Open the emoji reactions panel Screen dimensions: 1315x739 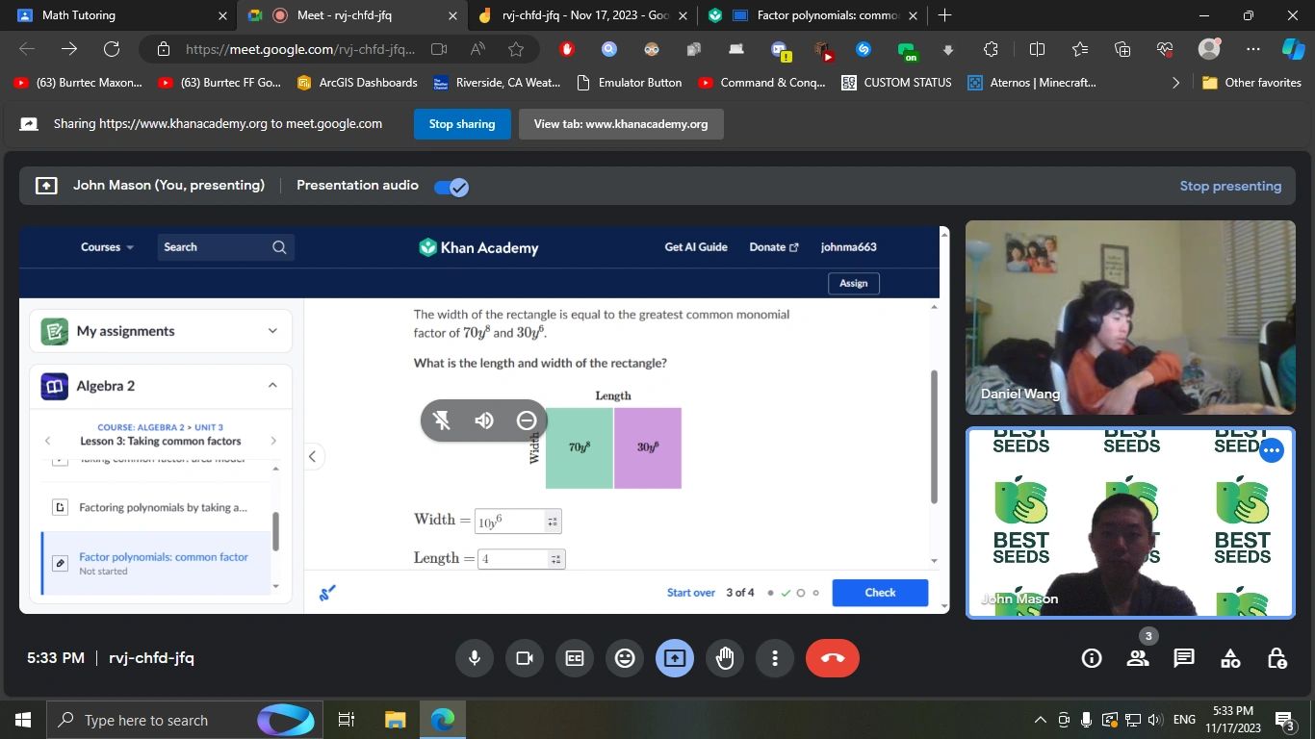point(625,658)
